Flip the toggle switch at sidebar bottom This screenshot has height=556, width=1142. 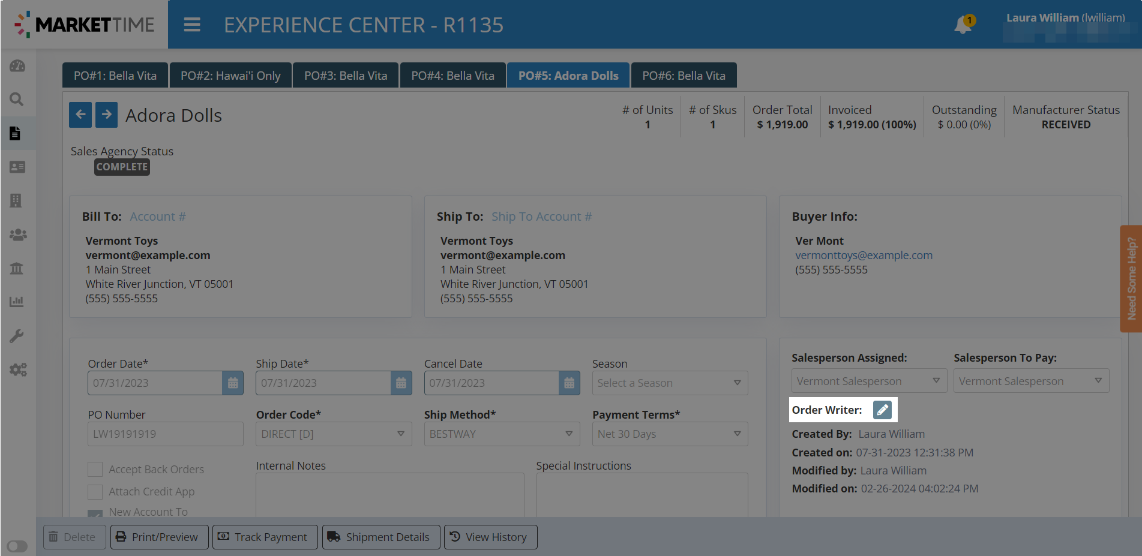[x=17, y=546]
